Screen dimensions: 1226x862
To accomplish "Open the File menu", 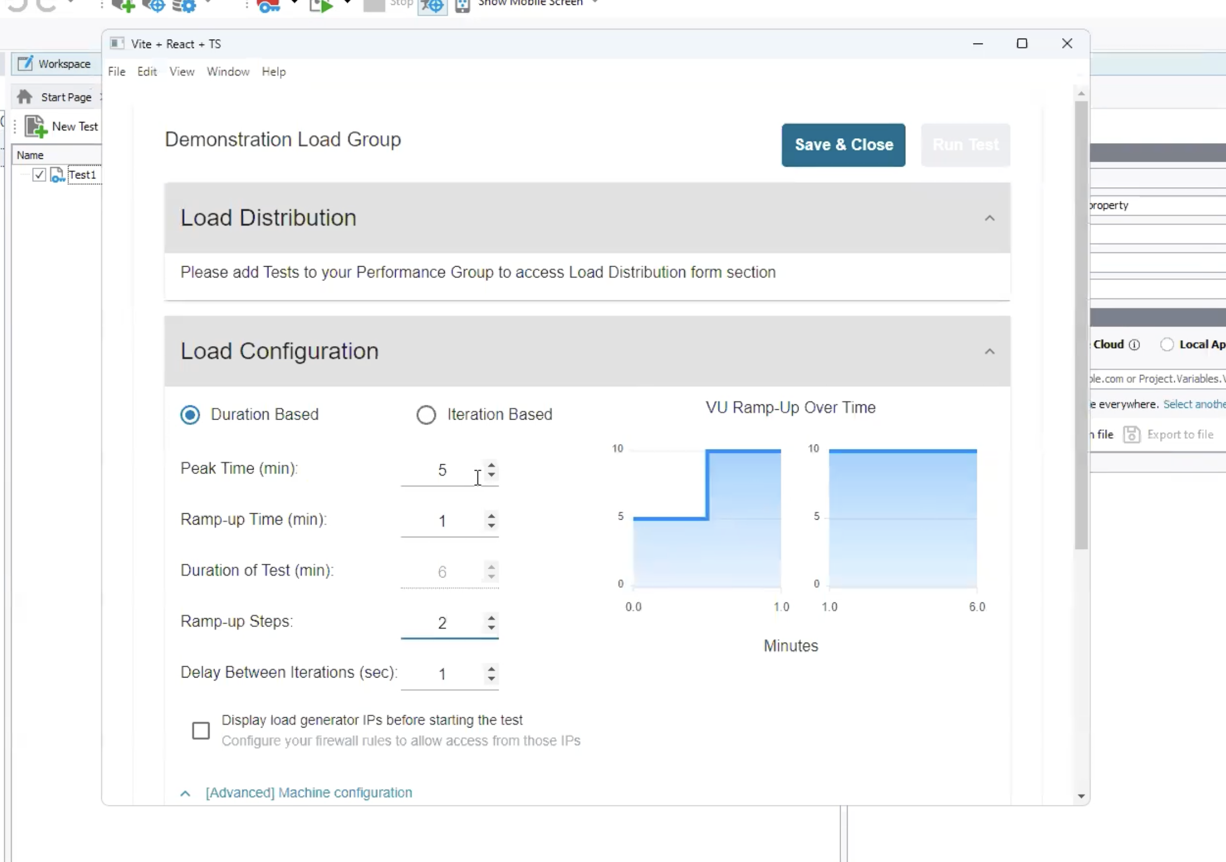I will [x=117, y=72].
